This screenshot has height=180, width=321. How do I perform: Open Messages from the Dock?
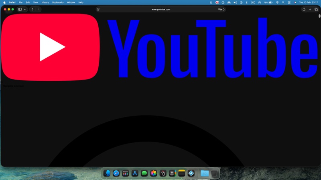pos(144,173)
